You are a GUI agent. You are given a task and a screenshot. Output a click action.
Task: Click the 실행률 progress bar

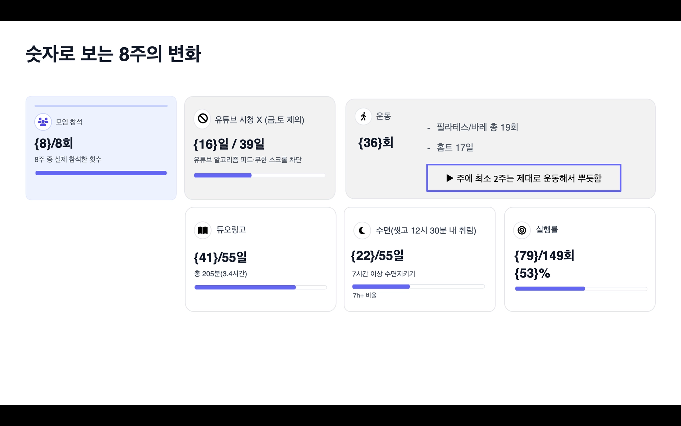(581, 289)
